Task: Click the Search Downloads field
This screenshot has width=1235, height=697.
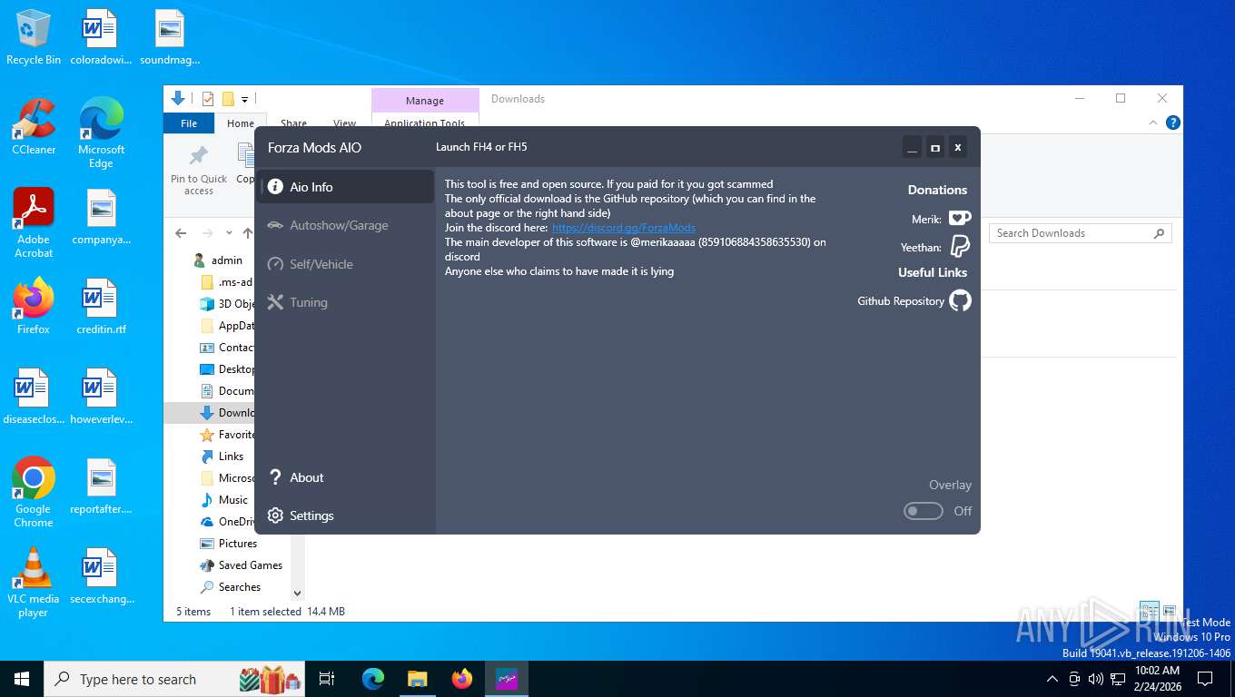Action: pyautogui.click(x=1081, y=233)
